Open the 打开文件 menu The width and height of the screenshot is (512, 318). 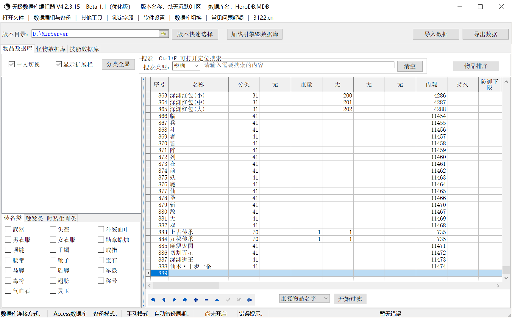coord(13,18)
